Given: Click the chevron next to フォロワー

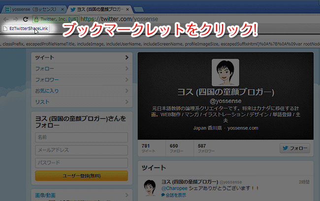Looking at the screenshot, I should (127, 80).
